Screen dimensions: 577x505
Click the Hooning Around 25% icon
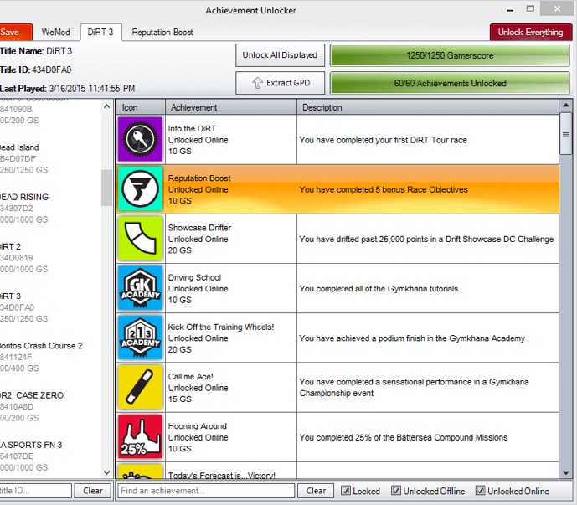pyautogui.click(x=140, y=437)
